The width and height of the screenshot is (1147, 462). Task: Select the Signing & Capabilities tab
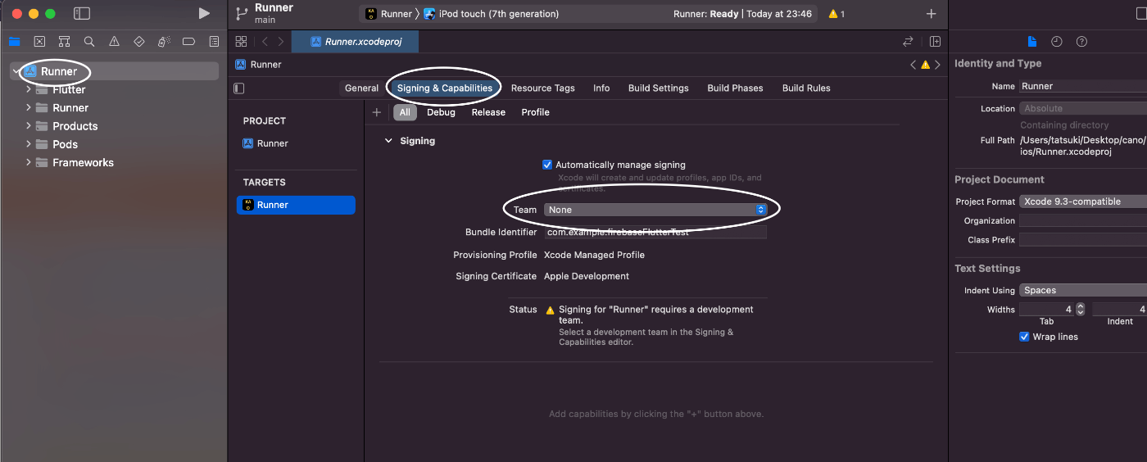pos(445,88)
